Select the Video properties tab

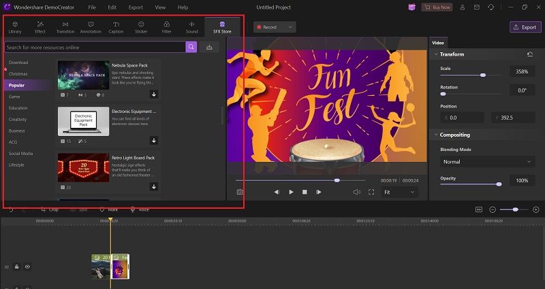point(438,43)
